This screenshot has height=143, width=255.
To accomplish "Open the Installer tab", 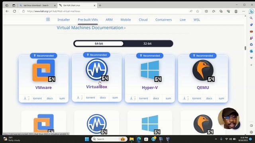I will tap(64, 19).
